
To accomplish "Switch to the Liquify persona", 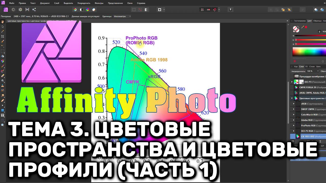I will [x=13, y=10].
